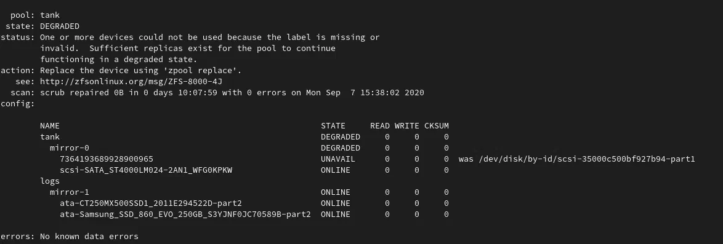Click the CKSUM column header
This screenshot has width=723, height=244.
[x=436, y=125]
